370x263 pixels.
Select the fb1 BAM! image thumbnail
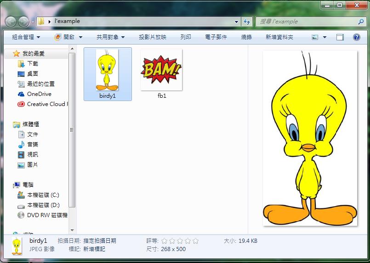point(161,70)
